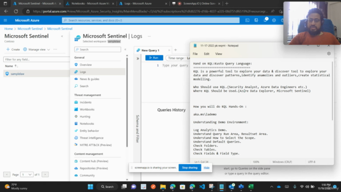Click into the query editor line 1
The width and height of the screenshot is (341, 192).
(x=175, y=65)
